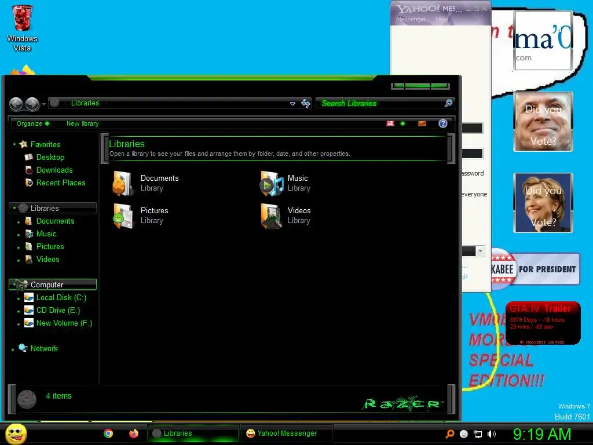Open Desktop under Favorites

click(50, 157)
